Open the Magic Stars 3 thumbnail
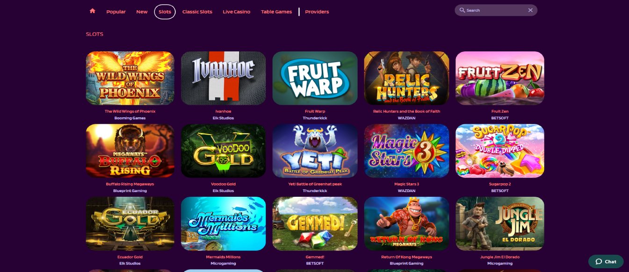 406,150
